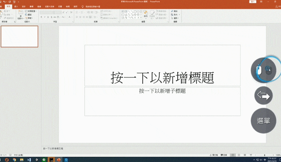This screenshot has width=281, height=162.
Task: Open the 說明 (Help) ribbon tab
Action: coord(76,6)
